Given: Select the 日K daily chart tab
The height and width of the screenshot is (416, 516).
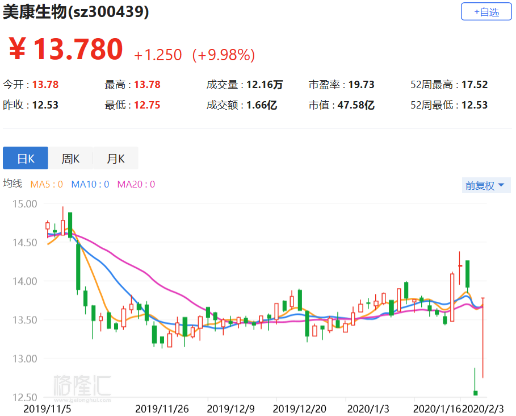Looking at the screenshot, I should [26, 158].
